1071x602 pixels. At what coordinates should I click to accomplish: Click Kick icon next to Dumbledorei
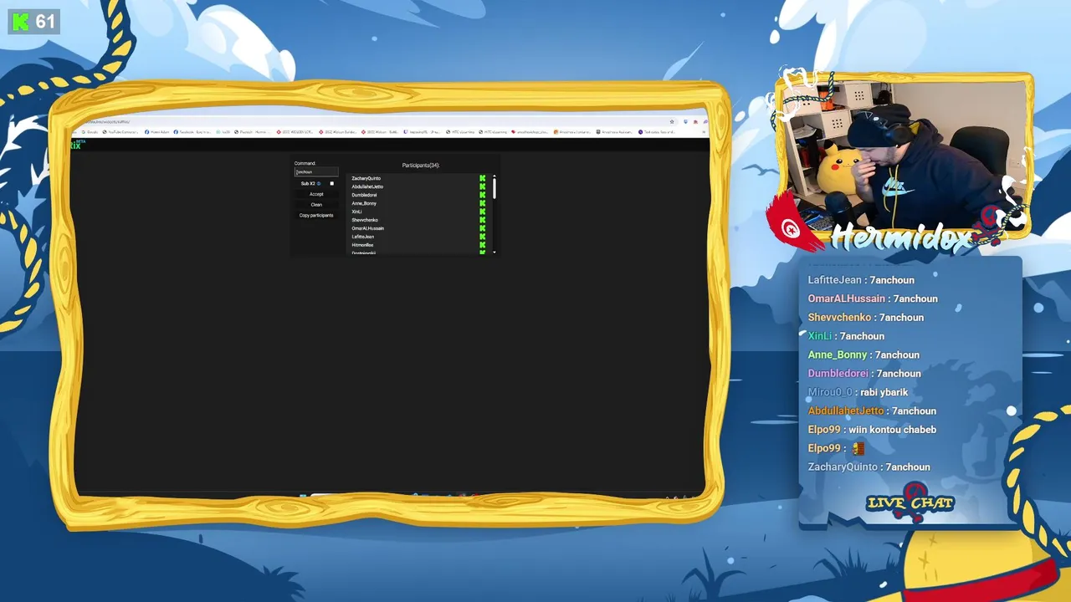pyautogui.click(x=483, y=195)
